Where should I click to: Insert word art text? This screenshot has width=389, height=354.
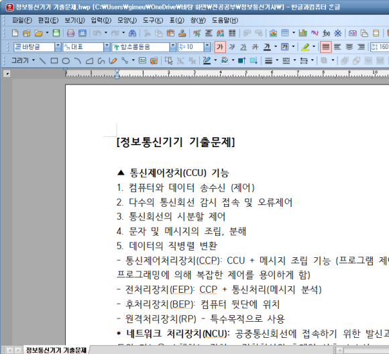coord(315,33)
